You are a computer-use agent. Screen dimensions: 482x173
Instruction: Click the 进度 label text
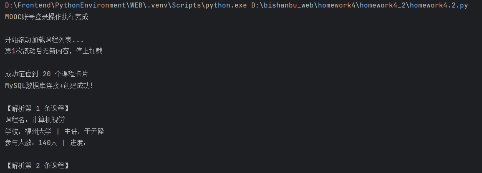point(76,143)
